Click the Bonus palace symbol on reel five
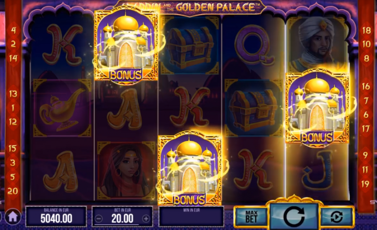The image size is (377, 230). click(317, 108)
